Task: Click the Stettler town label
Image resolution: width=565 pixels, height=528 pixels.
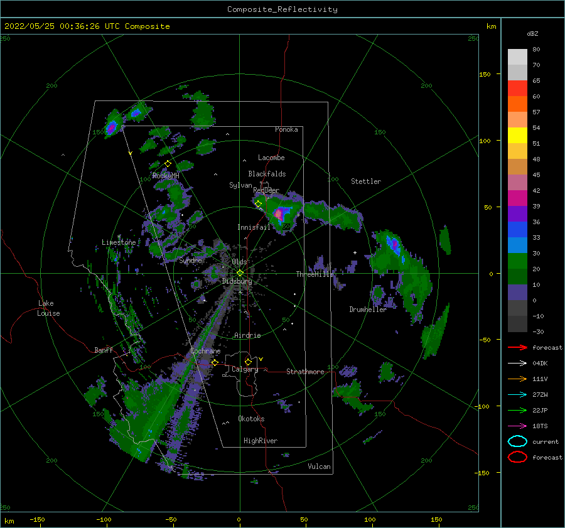Action: 366,181
